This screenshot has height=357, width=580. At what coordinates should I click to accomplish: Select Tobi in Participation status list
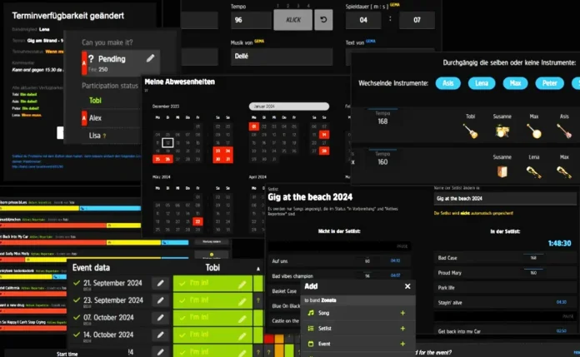coord(95,100)
